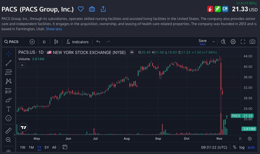This screenshot has height=154, width=260.
Task: Change the D chart interval
Action: click(x=44, y=42)
